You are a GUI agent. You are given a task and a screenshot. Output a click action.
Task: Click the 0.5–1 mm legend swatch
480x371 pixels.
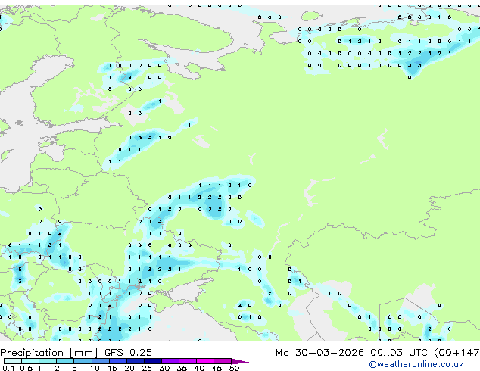[x=30, y=361]
